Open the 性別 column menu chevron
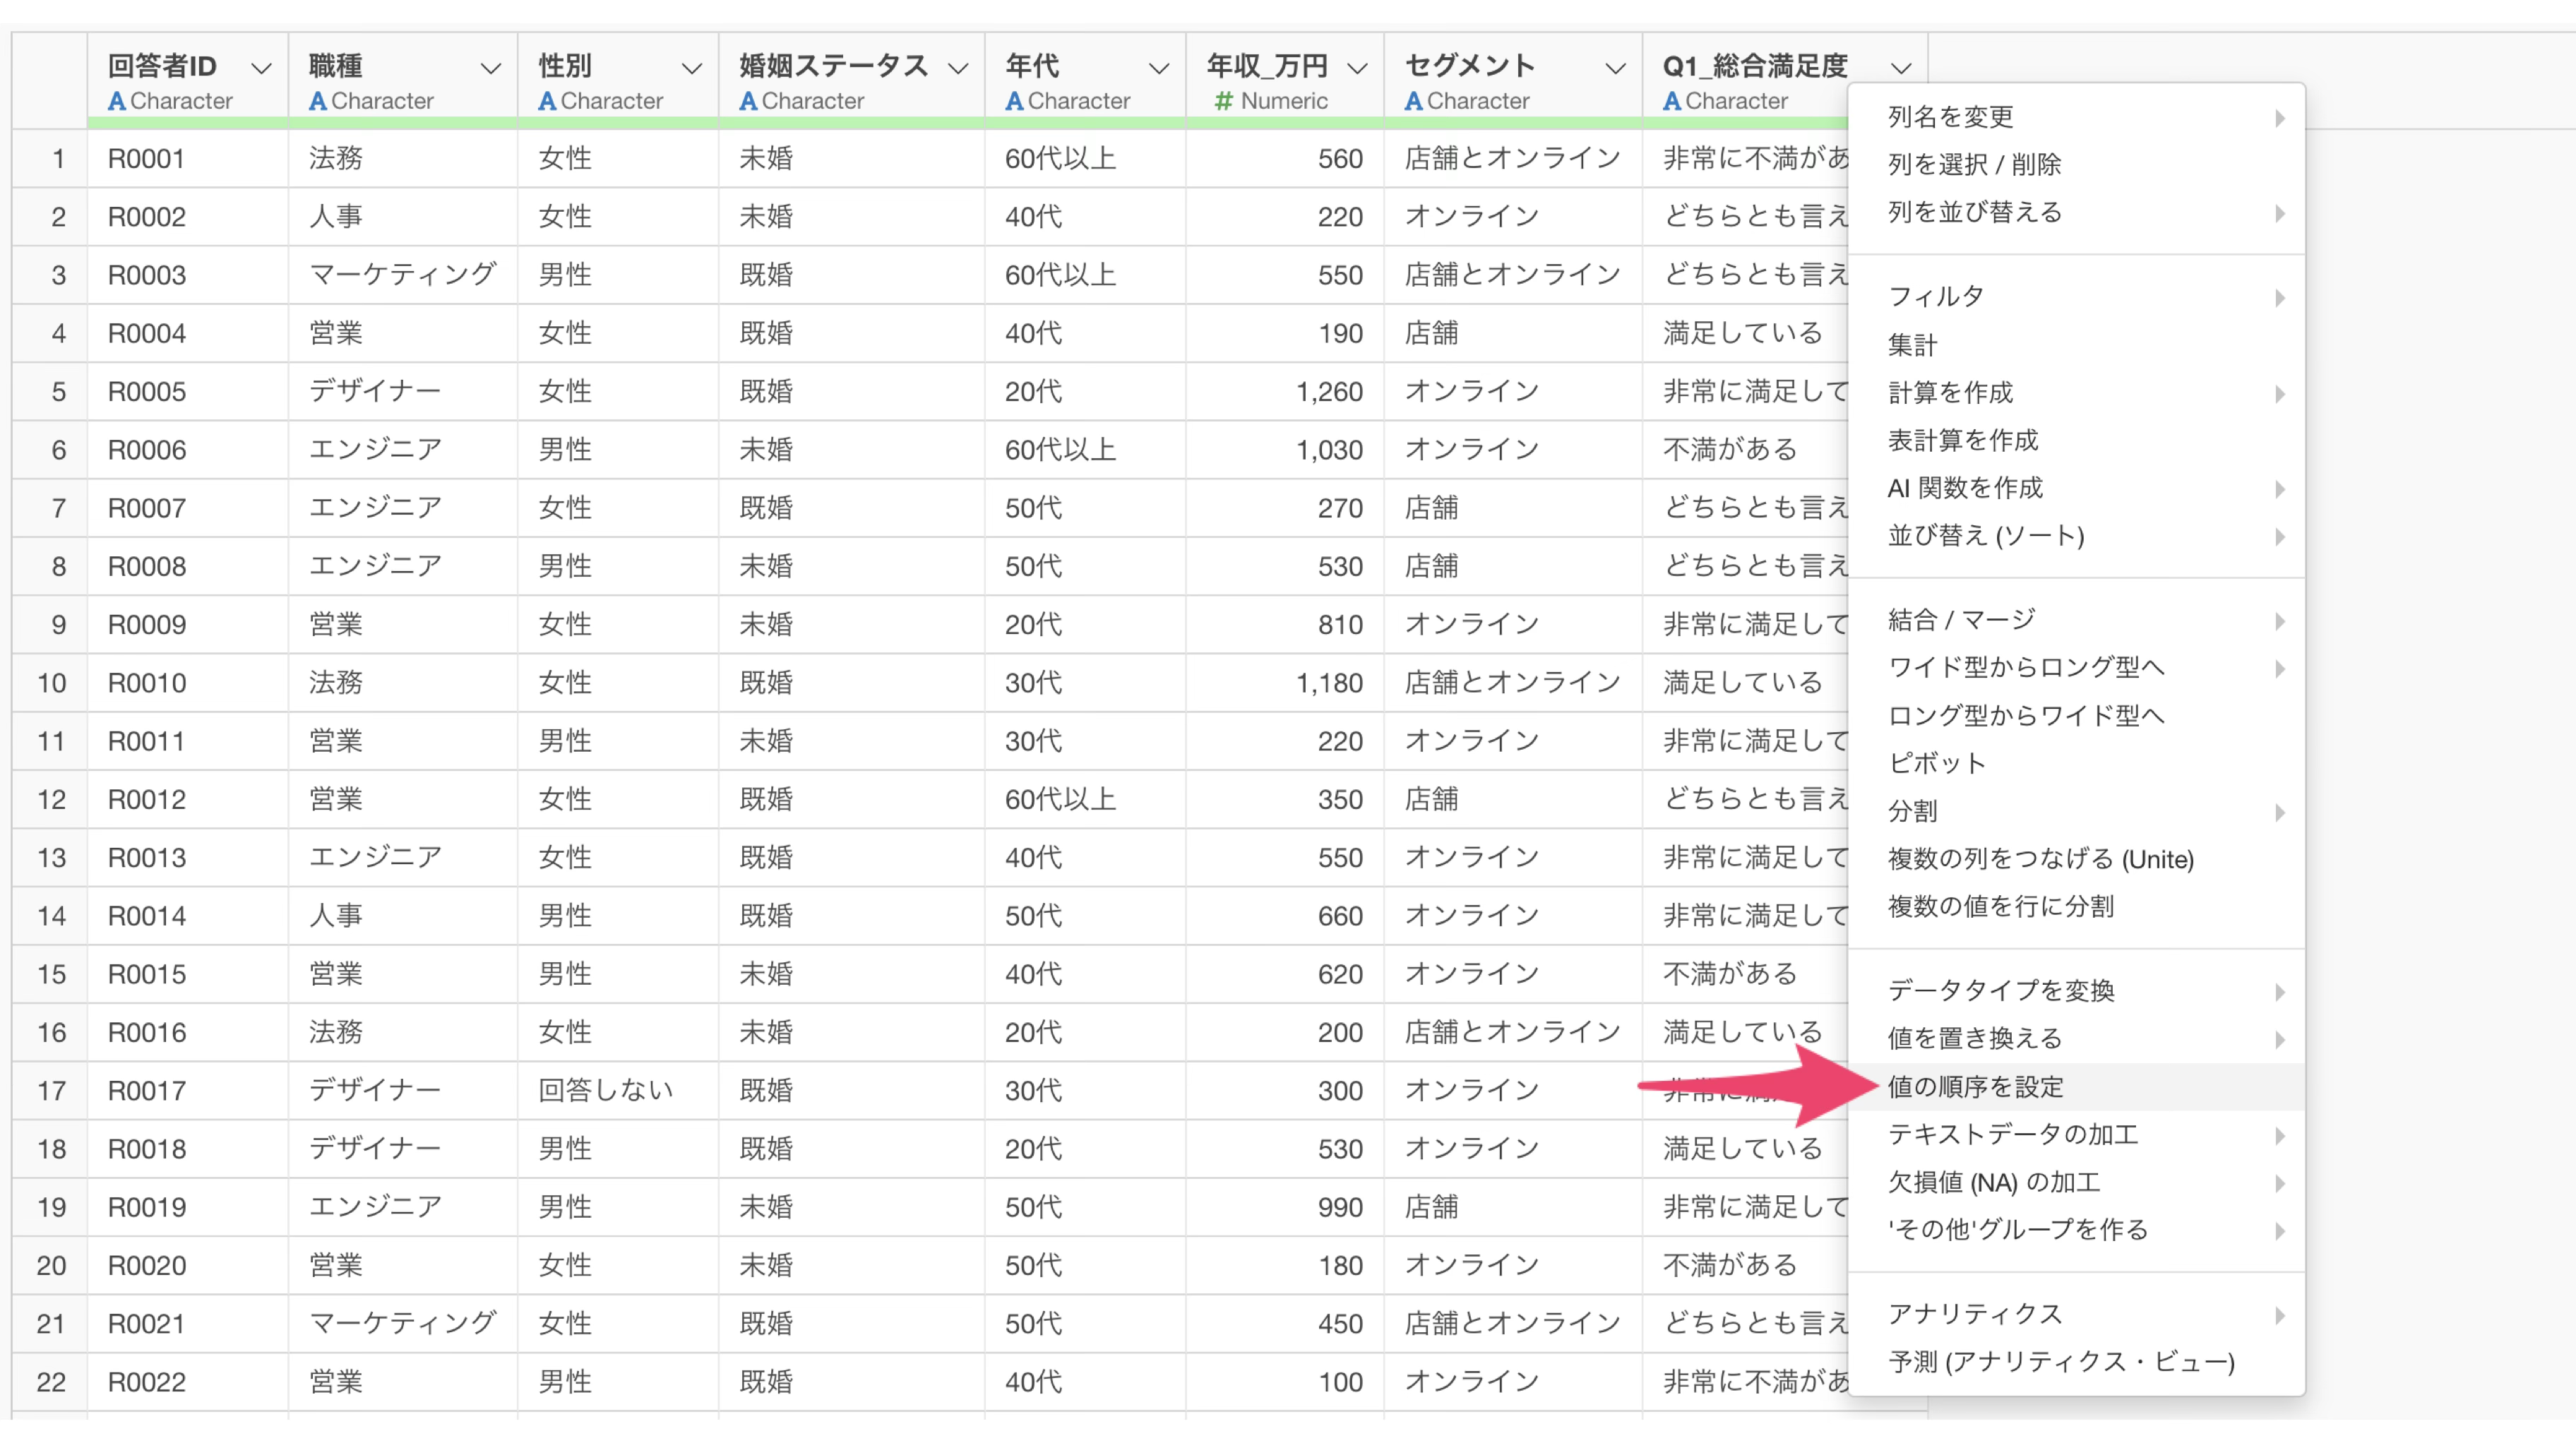Viewport: 2576px width, 1443px height. [x=691, y=68]
